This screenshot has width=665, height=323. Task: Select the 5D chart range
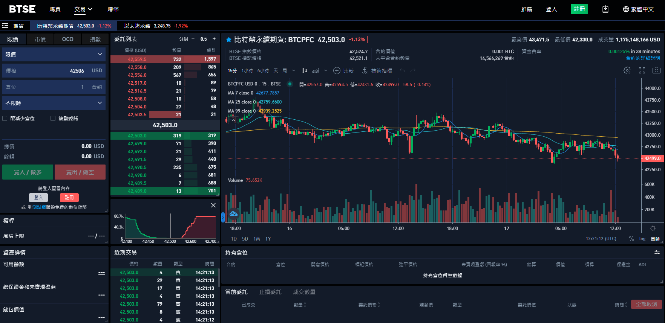[245, 239]
